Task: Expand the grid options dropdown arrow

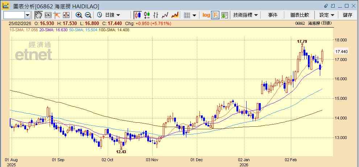Action: [x=194, y=15]
